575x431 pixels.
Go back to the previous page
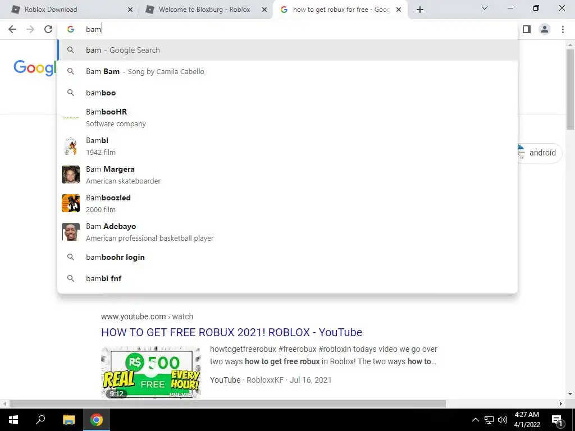coord(12,29)
